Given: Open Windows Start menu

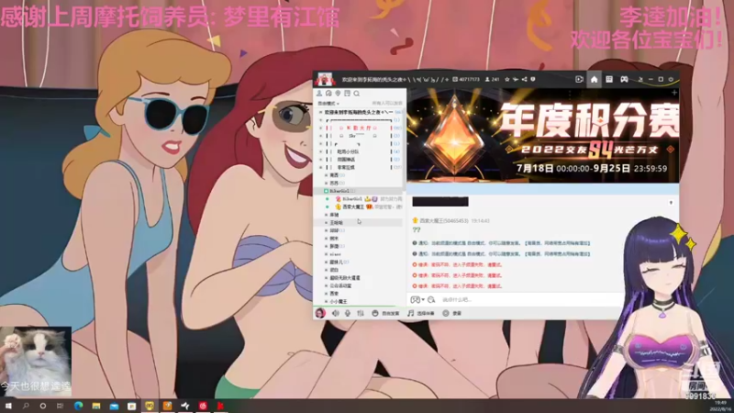Looking at the screenshot, I should click(x=8, y=406).
